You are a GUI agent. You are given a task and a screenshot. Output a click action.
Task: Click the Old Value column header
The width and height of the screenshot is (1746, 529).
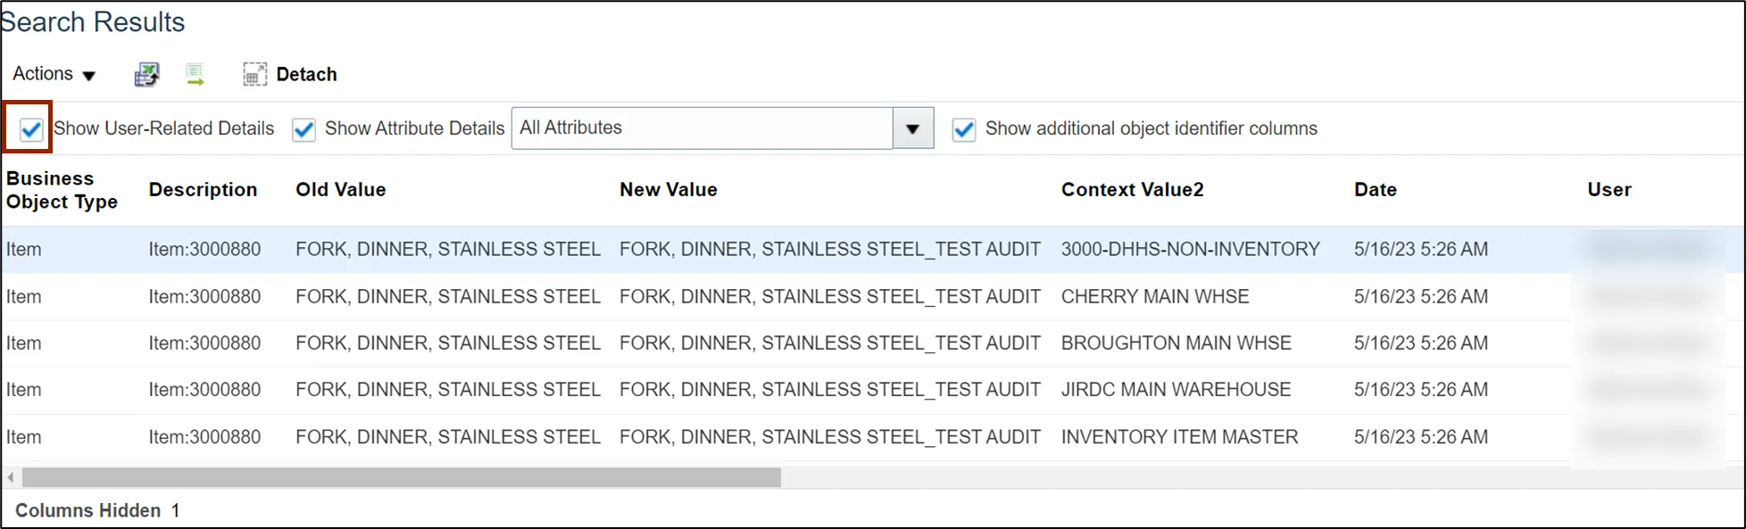341,190
